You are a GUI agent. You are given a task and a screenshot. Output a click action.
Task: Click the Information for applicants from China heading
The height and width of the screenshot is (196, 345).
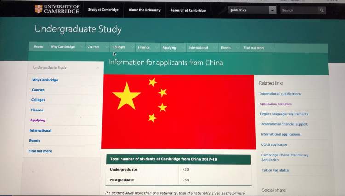[166, 63]
